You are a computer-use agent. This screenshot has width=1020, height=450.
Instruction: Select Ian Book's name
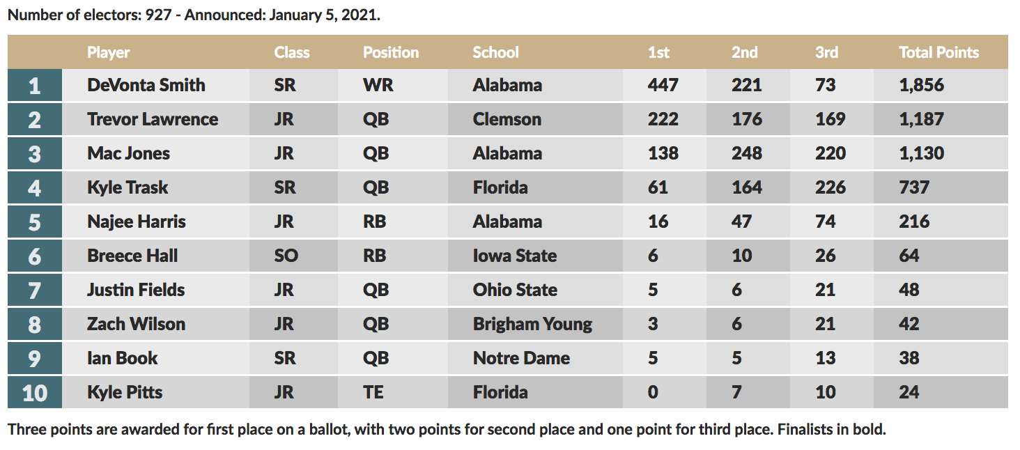[123, 358]
